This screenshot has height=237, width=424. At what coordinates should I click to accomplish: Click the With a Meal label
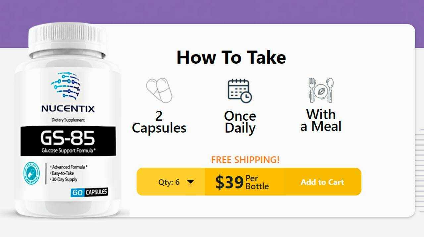pos(321,120)
